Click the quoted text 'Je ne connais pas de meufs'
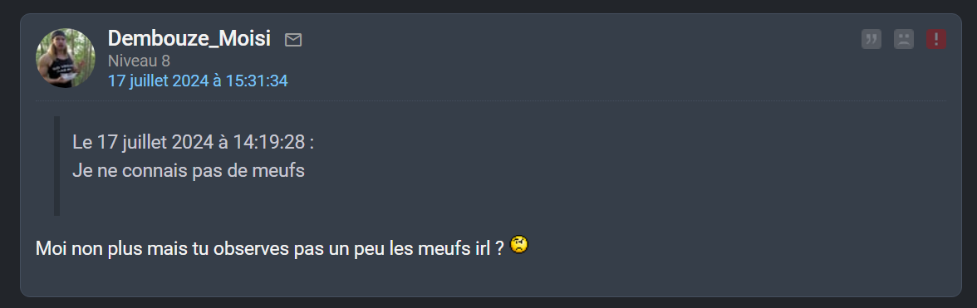 coord(188,170)
